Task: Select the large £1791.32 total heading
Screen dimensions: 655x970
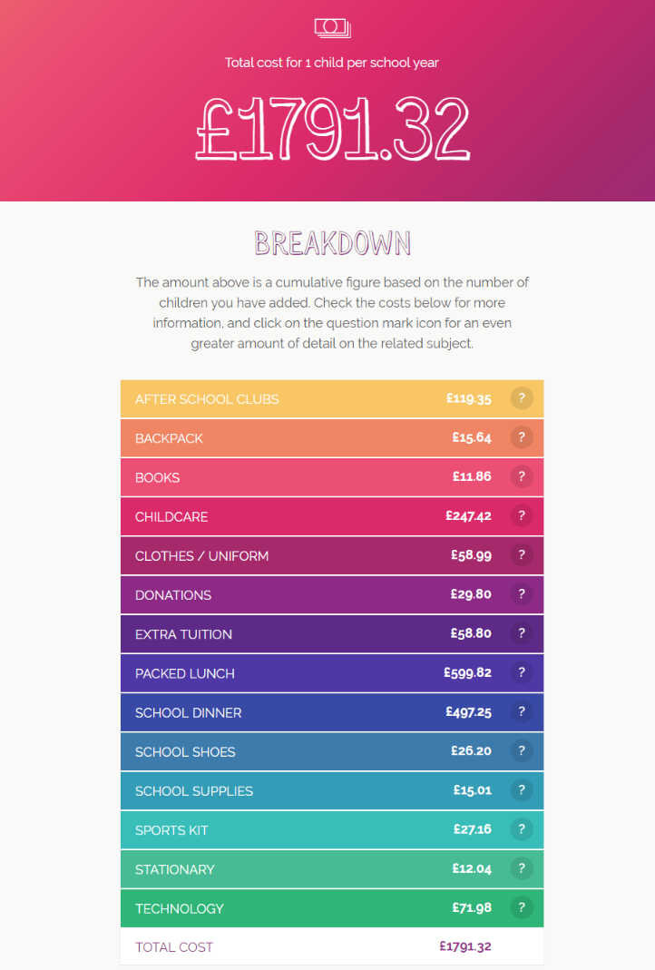Action: (x=333, y=129)
